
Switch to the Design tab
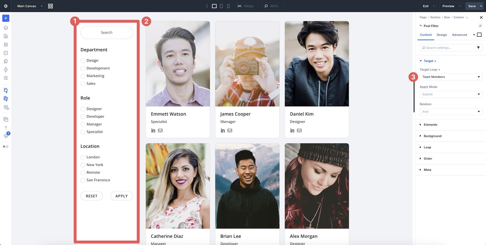(x=442, y=35)
